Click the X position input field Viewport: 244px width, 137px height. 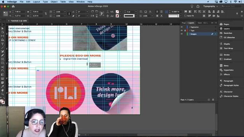pos(19,12)
